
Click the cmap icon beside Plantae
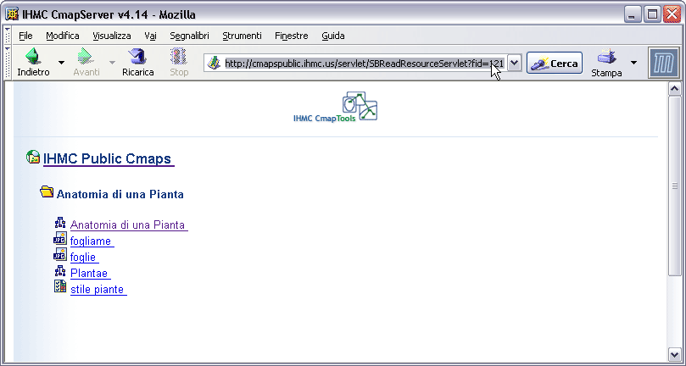(60, 271)
